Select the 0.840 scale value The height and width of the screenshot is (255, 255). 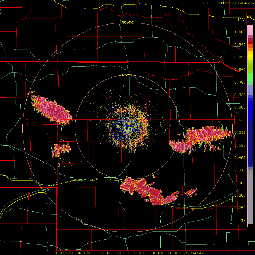click(240, 70)
